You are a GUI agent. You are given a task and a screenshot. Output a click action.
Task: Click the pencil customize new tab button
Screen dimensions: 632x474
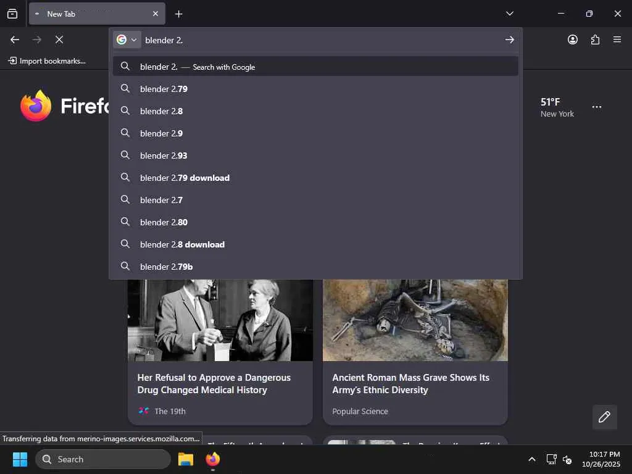[604, 417]
